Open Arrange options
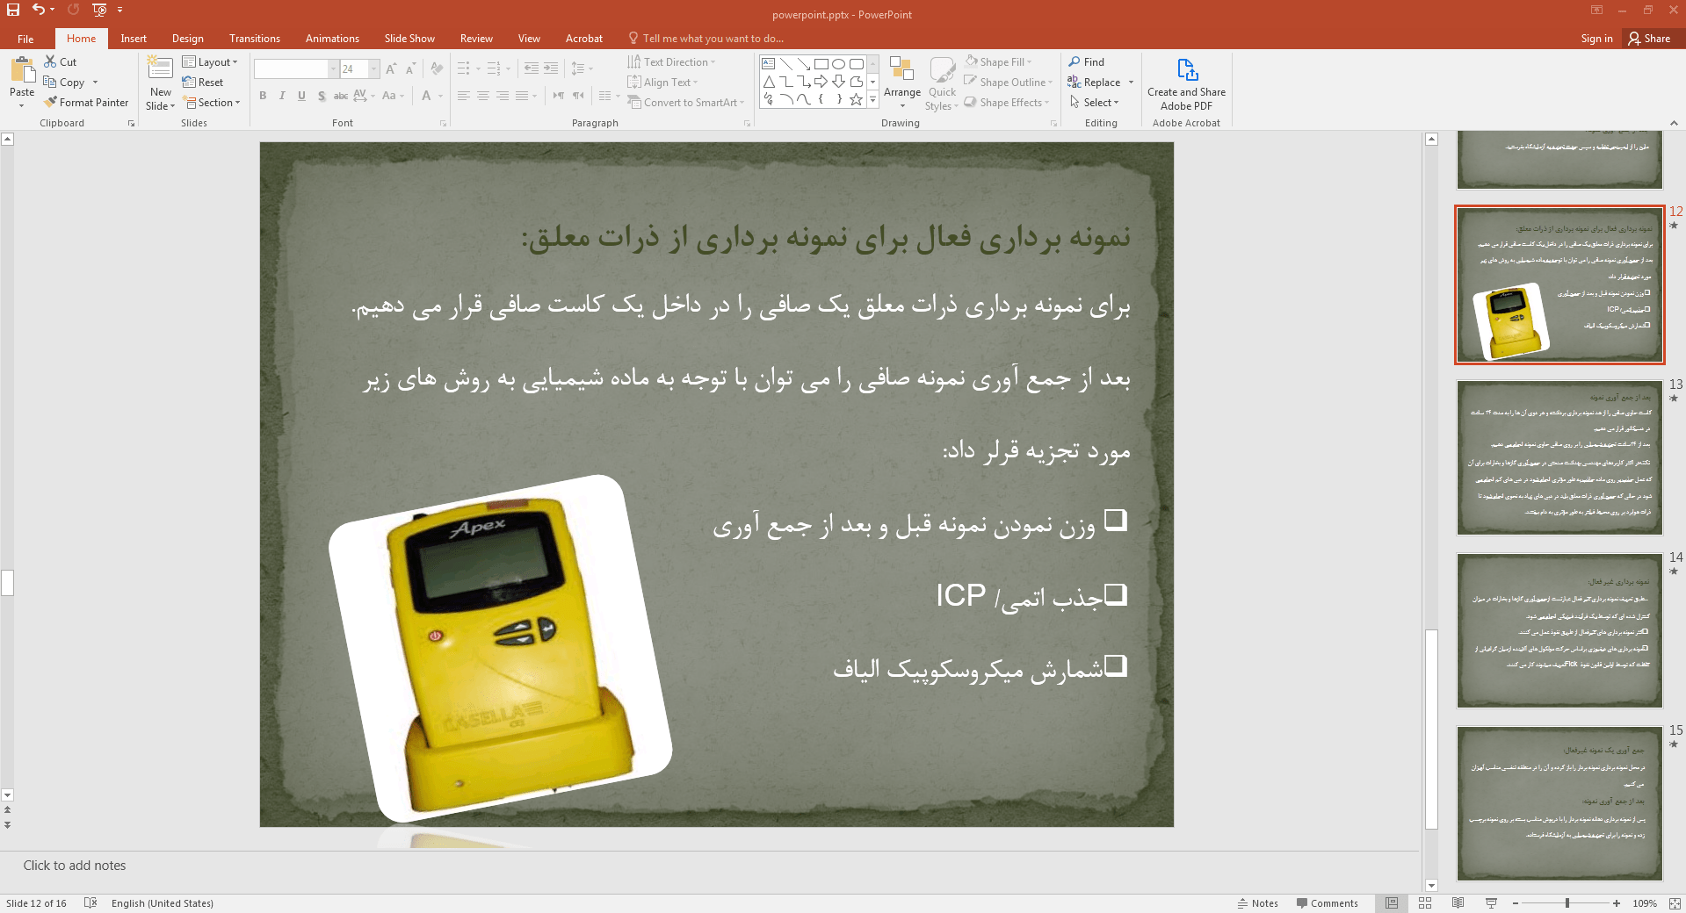 [902, 83]
